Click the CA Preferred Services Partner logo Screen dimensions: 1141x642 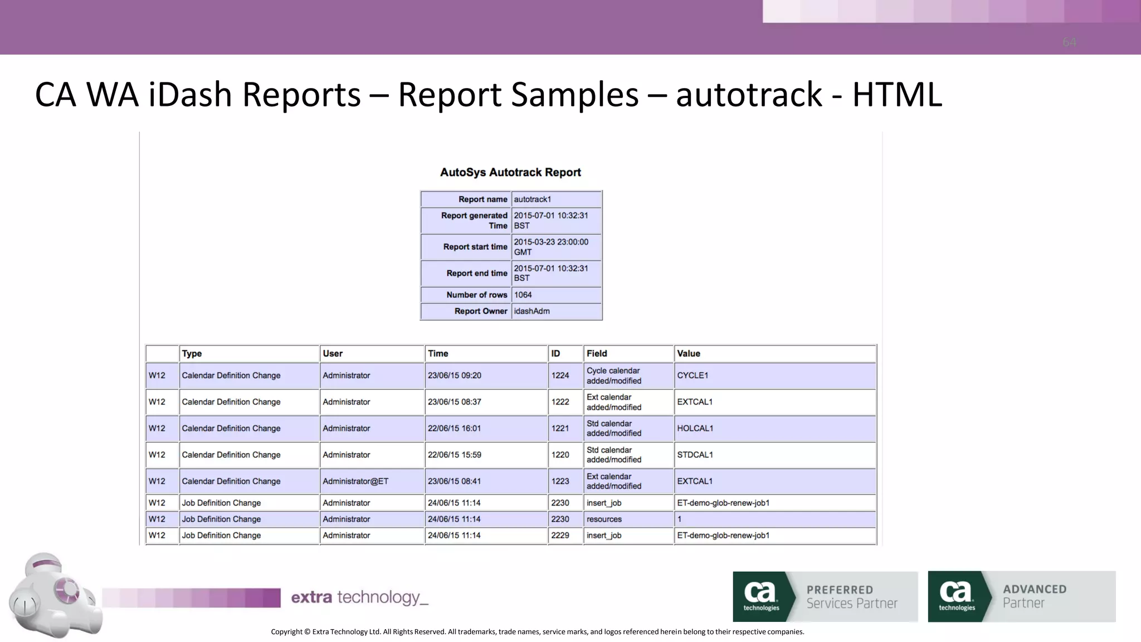(825, 596)
